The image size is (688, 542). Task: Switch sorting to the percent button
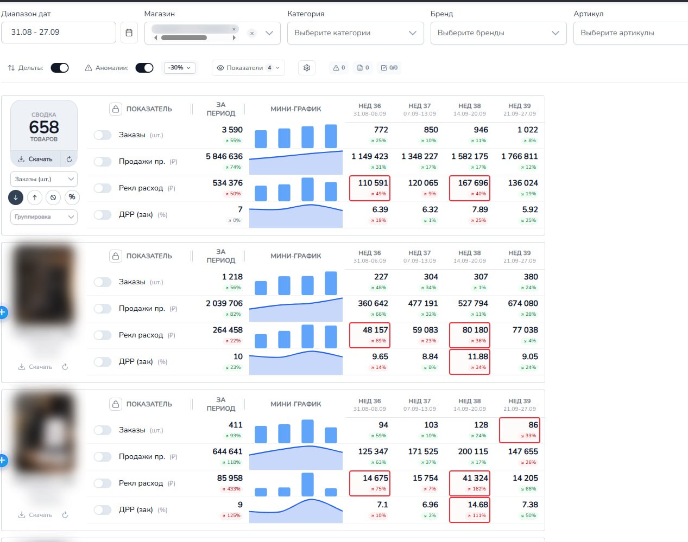tap(72, 197)
